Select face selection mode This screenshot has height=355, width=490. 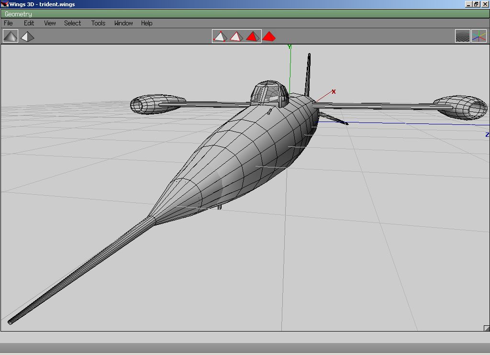[x=253, y=36]
